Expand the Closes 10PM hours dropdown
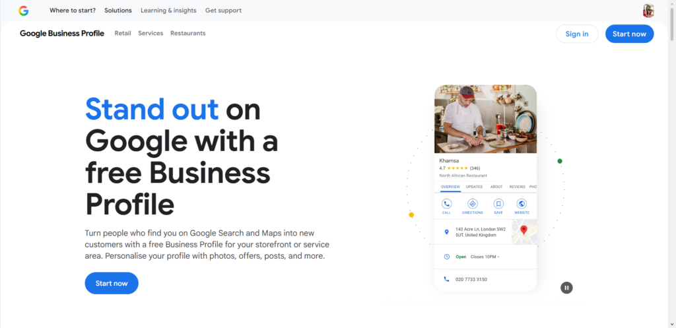Image resolution: width=676 pixels, height=328 pixels. pos(485,257)
